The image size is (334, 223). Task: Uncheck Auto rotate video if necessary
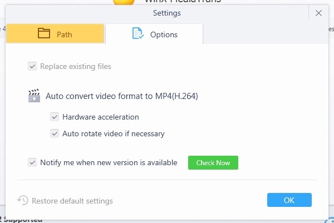coord(55,133)
